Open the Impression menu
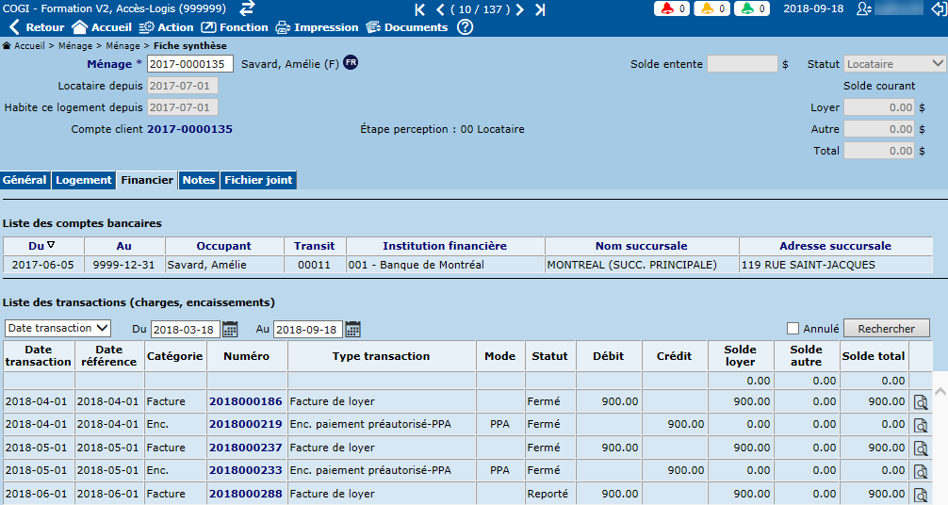The height and width of the screenshot is (505, 948). point(317,27)
